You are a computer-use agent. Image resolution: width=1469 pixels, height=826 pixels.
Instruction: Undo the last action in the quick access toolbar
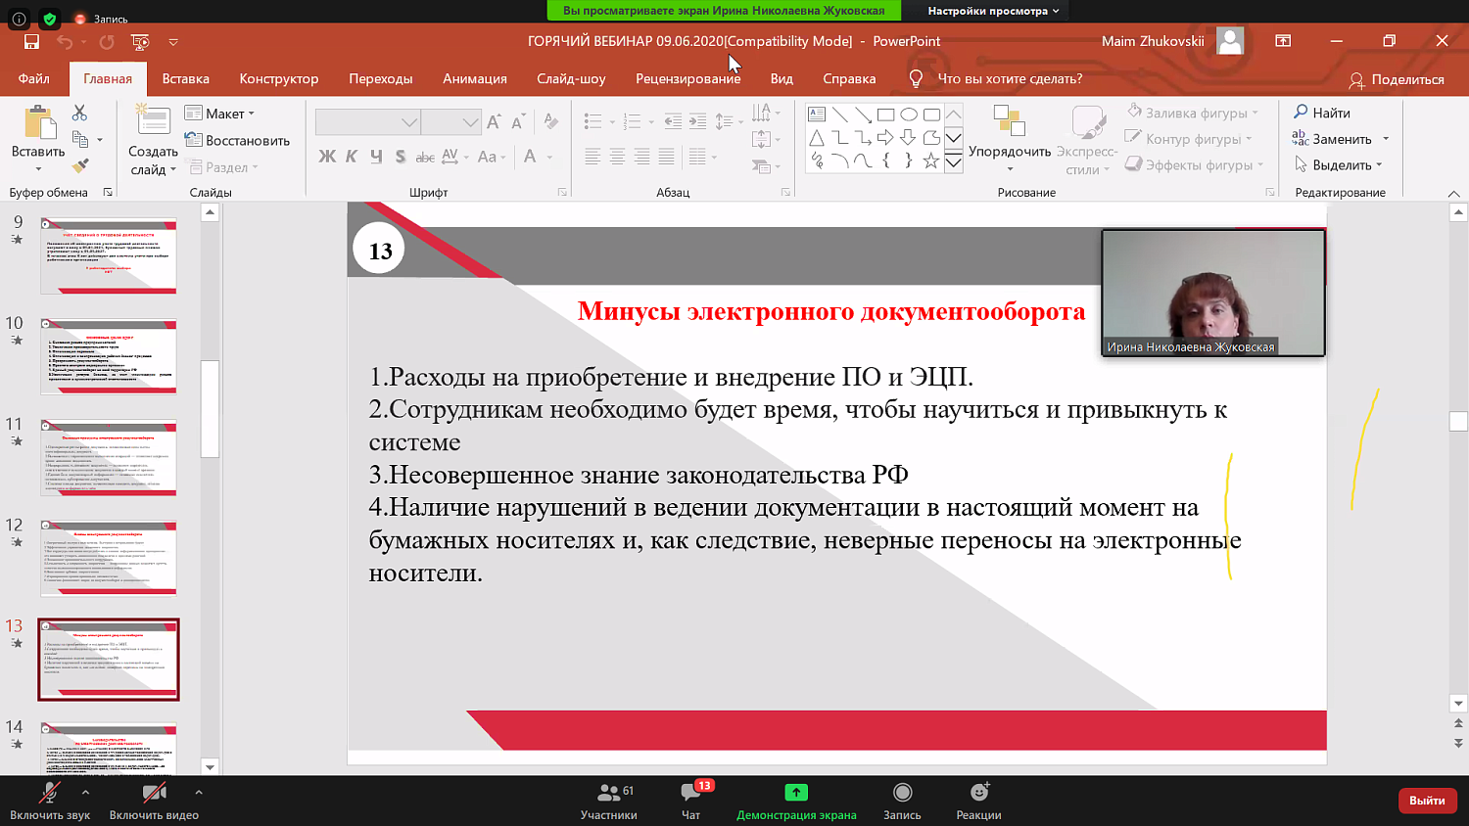point(65,41)
